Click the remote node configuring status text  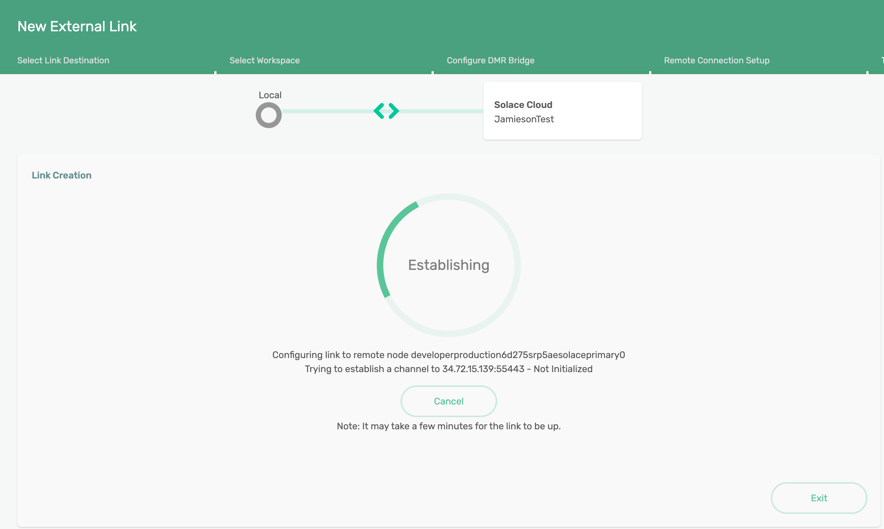coord(448,355)
